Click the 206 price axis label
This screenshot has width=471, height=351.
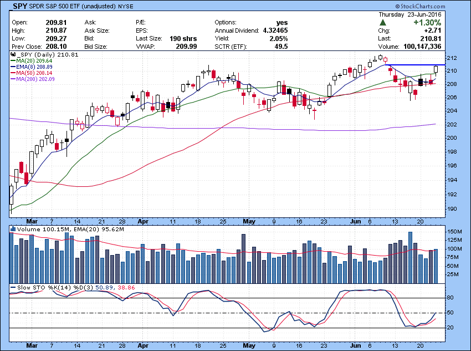click(x=452, y=98)
